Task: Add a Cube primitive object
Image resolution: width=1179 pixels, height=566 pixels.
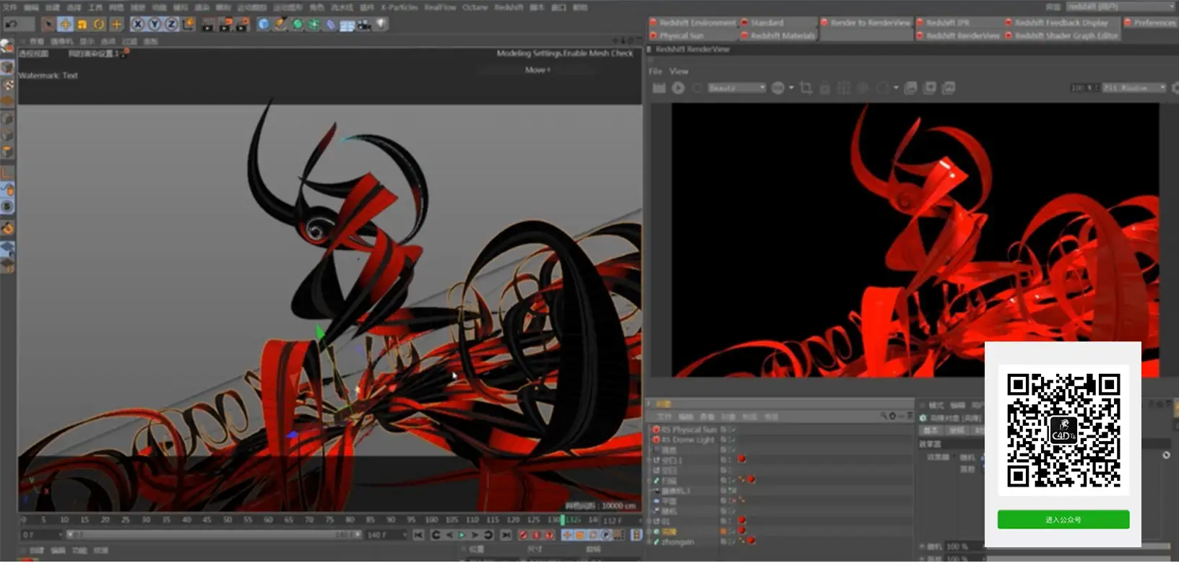Action: [264, 25]
